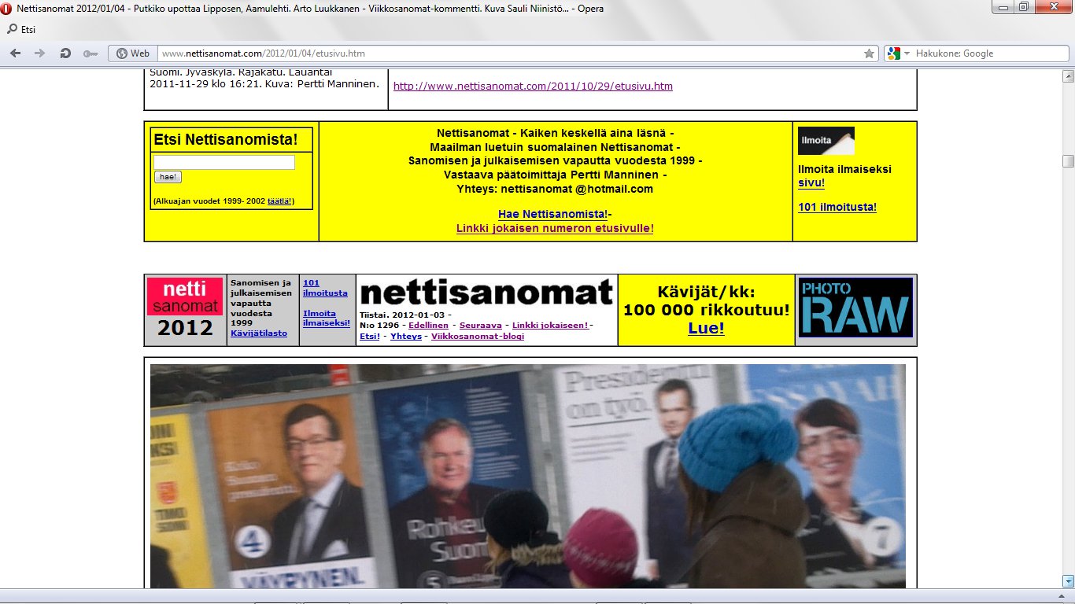Click the Google search engine icon
The width and height of the screenshot is (1075, 604).
[893, 53]
